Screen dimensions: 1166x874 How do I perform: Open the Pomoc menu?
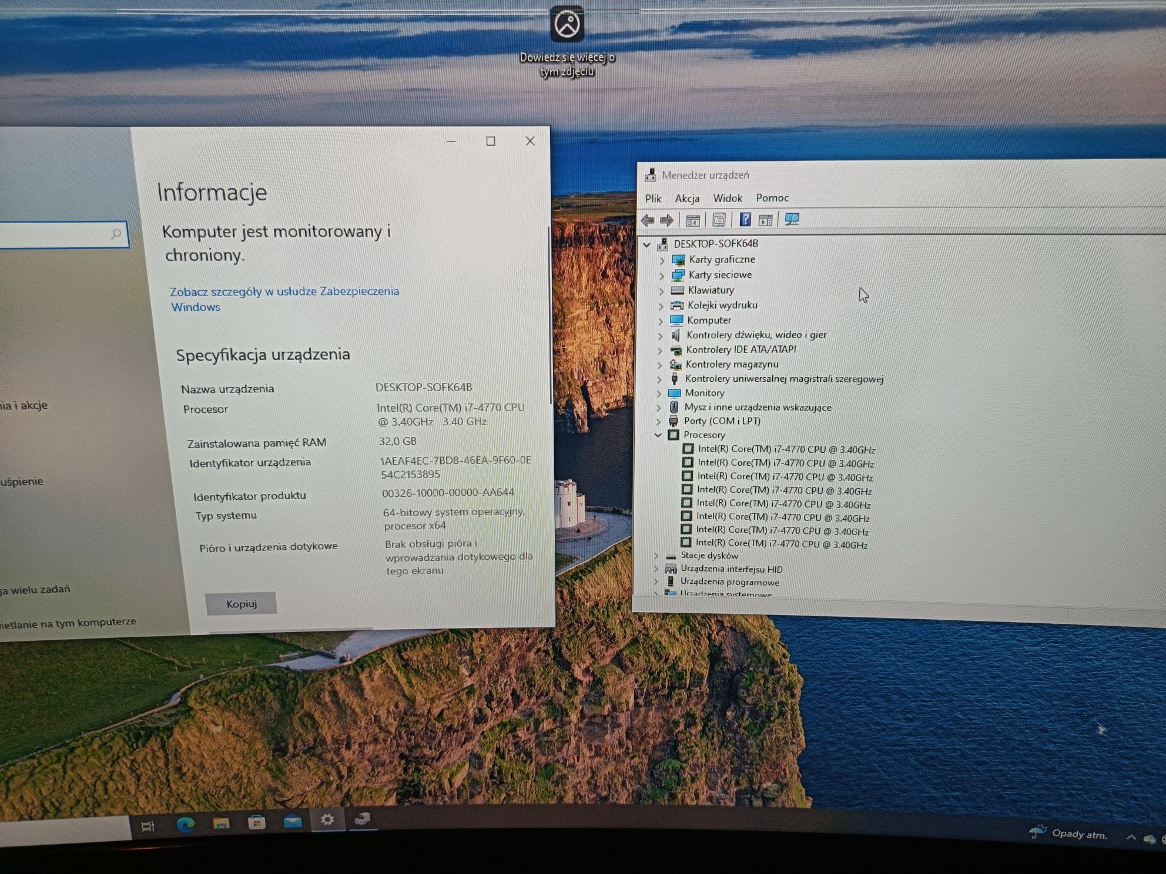point(772,198)
